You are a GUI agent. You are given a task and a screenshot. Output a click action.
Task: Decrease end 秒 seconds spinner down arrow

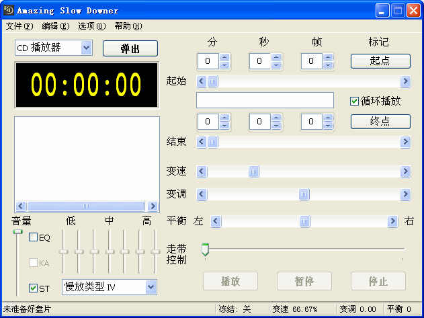[276, 125]
